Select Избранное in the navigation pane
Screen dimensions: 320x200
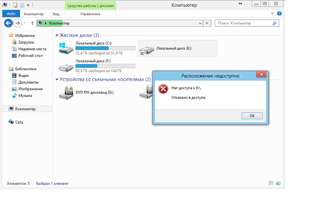(25, 36)
